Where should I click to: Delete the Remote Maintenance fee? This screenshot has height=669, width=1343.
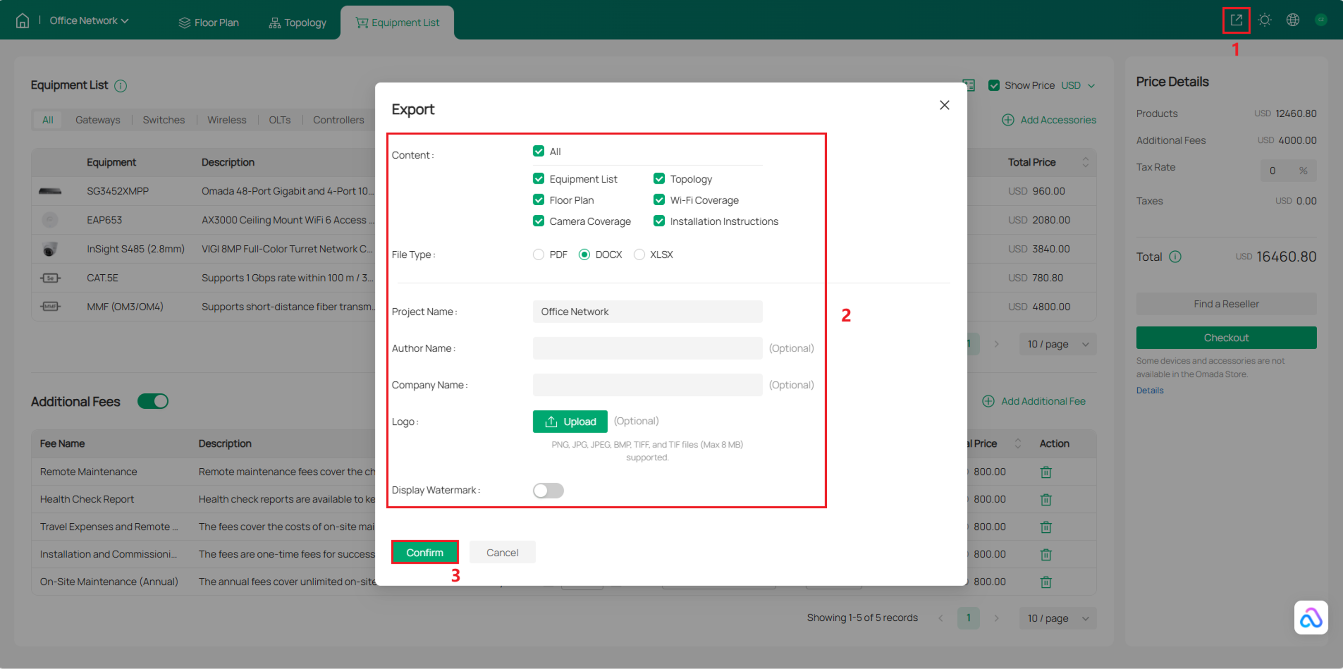click(1045, 472)
